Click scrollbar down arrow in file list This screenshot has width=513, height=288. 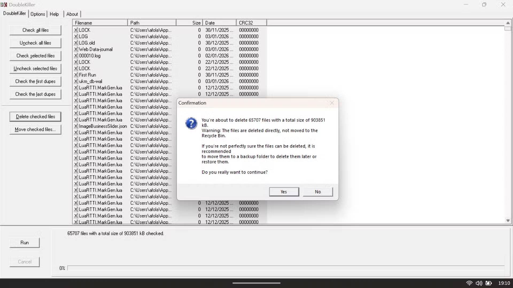(x=508, y=221)
